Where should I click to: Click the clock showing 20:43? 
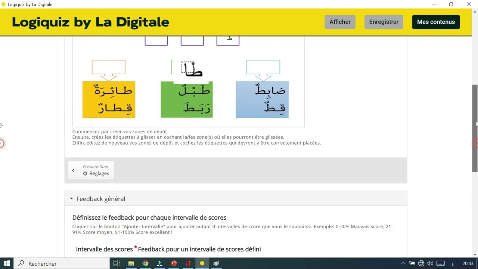(468, 263)
